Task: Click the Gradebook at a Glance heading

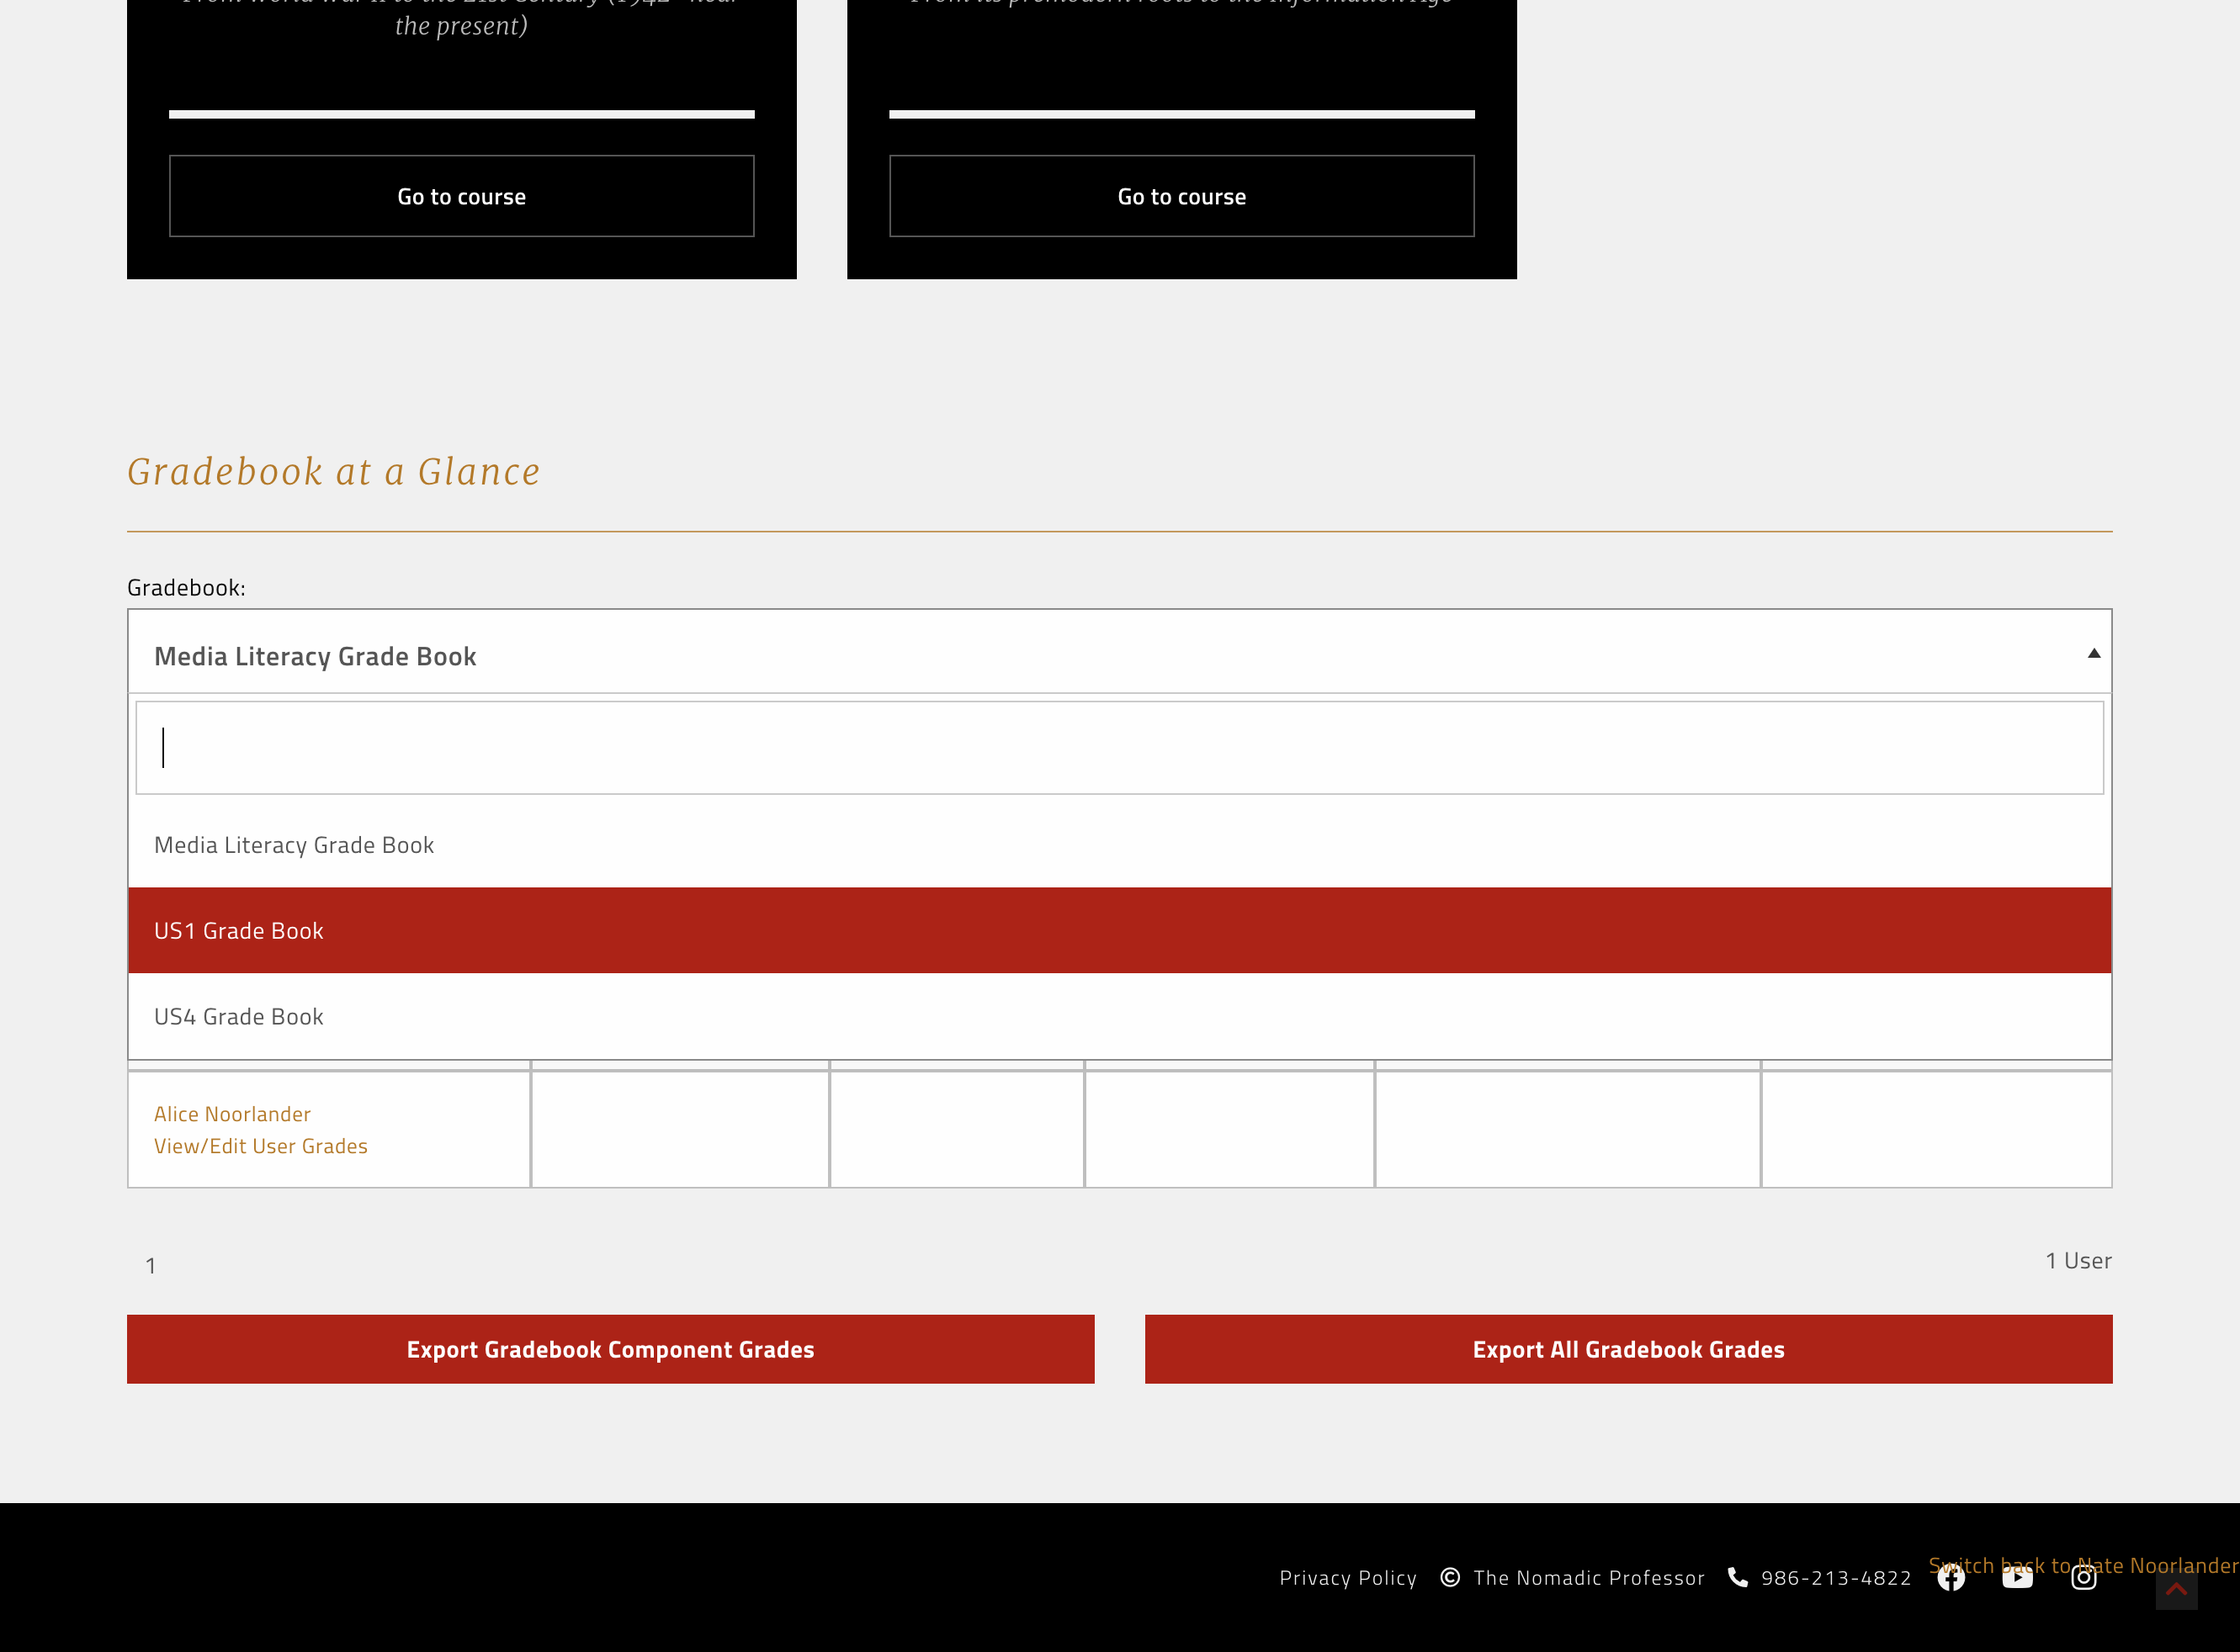Action: [333, 471]
